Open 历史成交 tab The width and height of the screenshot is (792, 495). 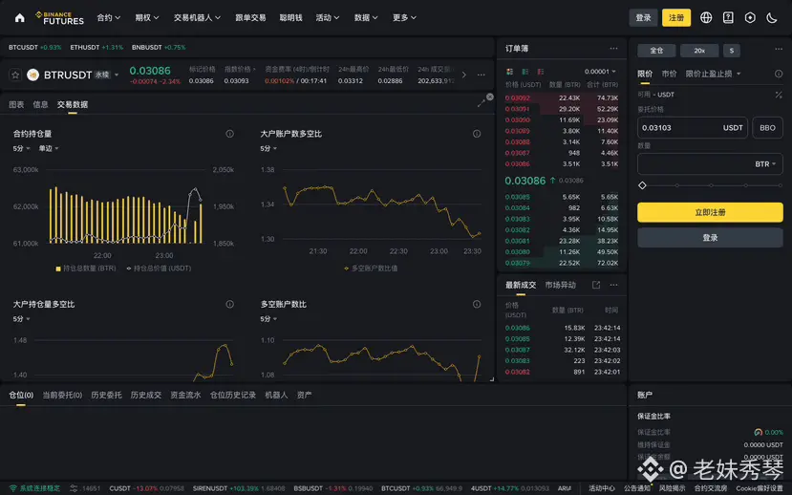pyautogui.click(x=146, y=395)
